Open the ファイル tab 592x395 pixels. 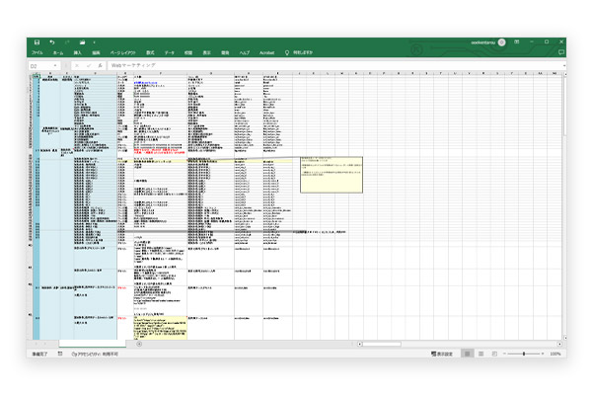pyautogui.click(x=37, y=52)
